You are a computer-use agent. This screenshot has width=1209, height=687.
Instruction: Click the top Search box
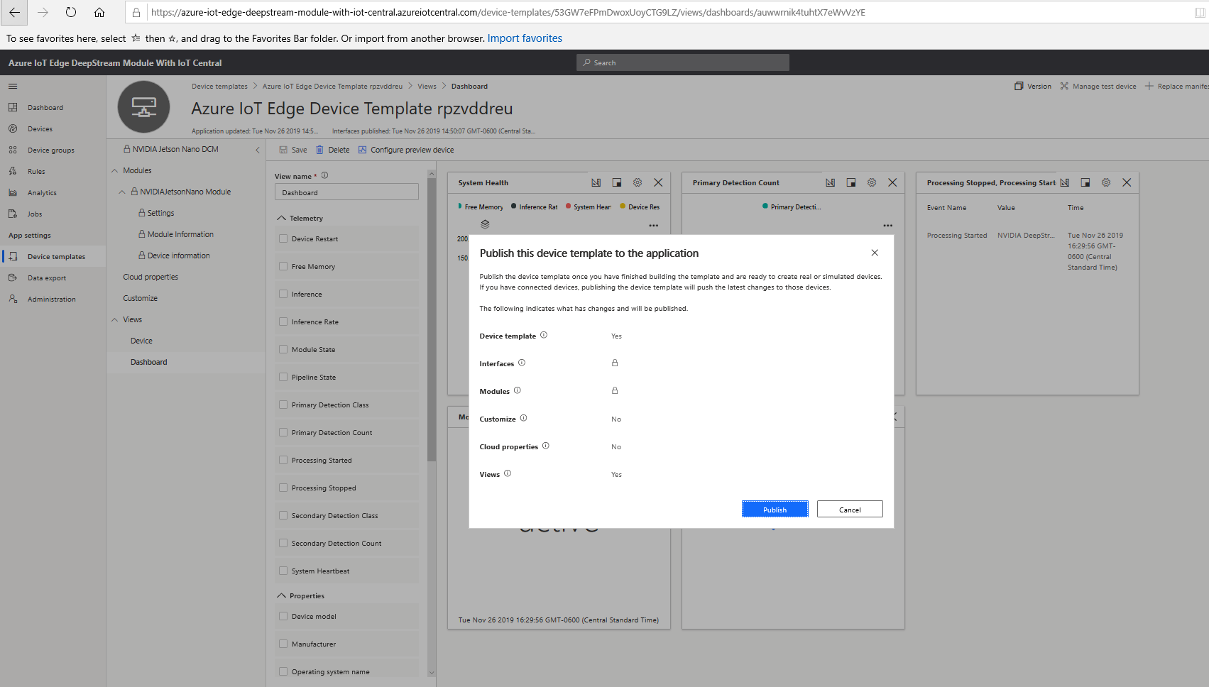[x=683, y=62]
